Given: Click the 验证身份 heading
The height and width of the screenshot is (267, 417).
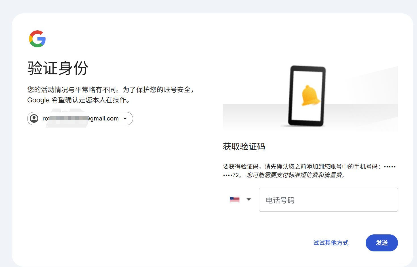Looking at the screenshot, I should (58, 68).
